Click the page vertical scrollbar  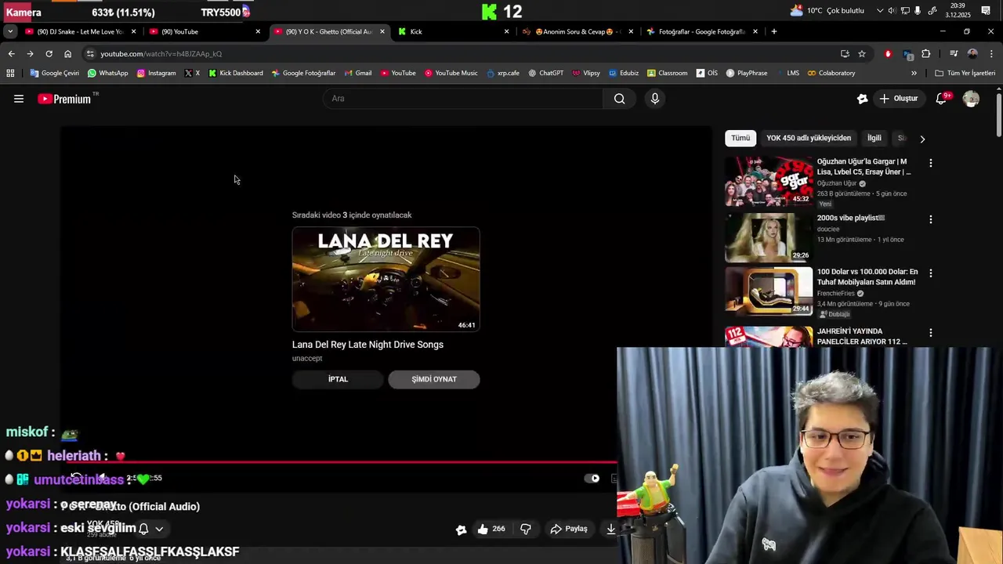[x=998, y=114]
